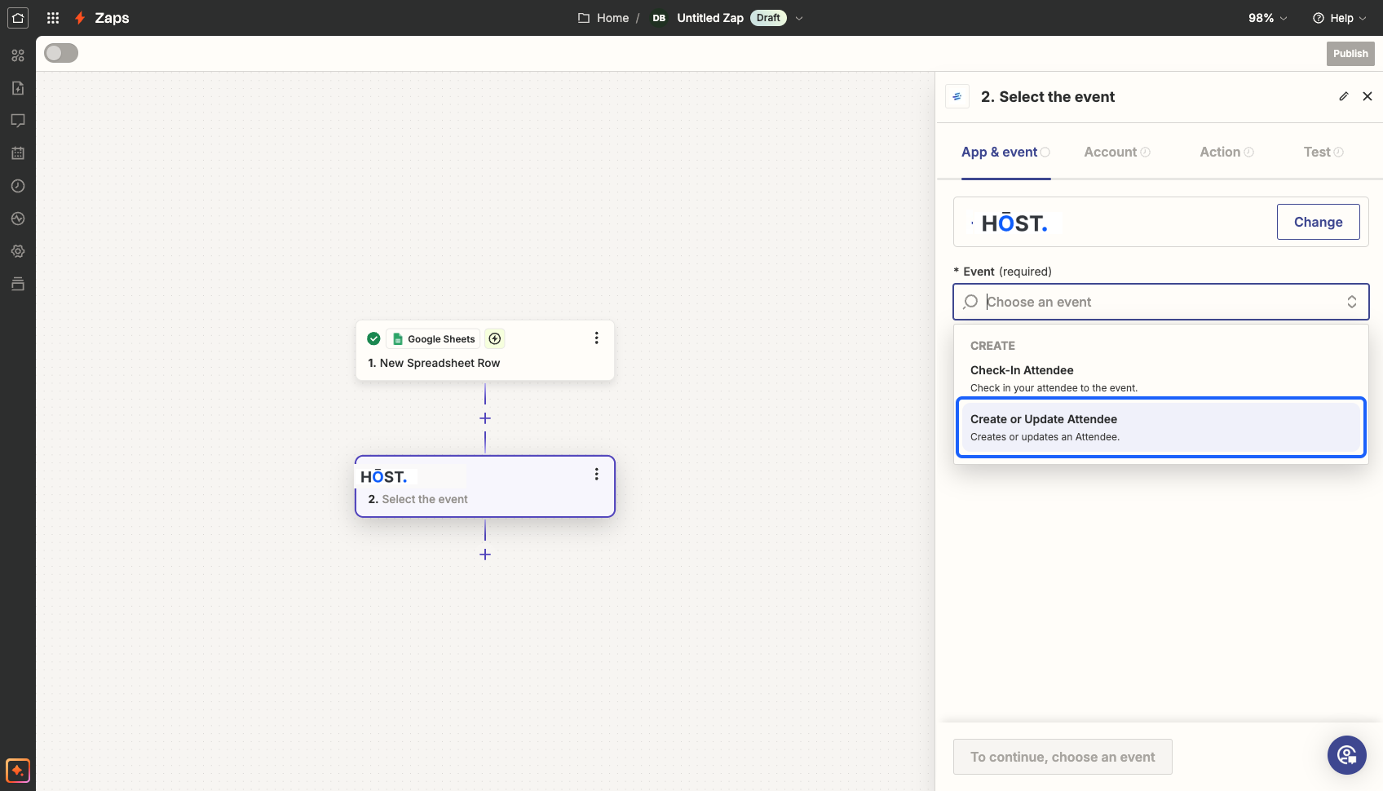Click the Draft status badge
The height and width of the screenshot is (791, 1383).
coord(768,18)
